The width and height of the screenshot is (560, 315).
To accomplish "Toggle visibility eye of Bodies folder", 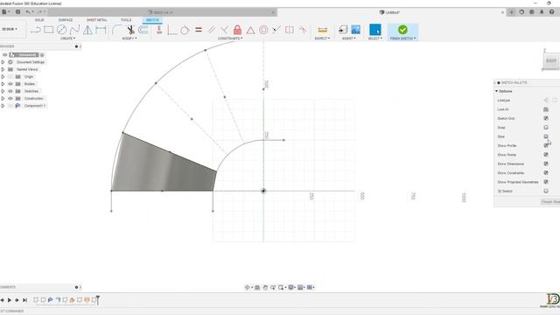I will (10, 84).
